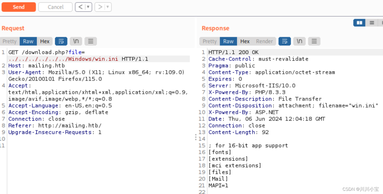Open the Hex tab in Response

point(245,41)
